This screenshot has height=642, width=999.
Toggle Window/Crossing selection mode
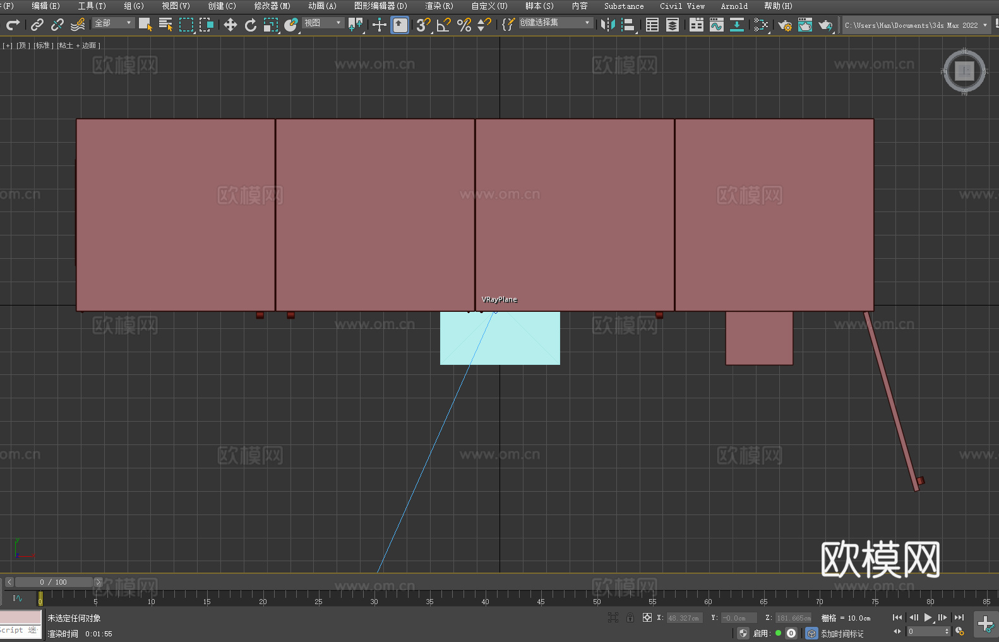click(x=206, y=25)
